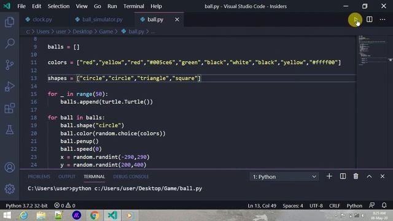Open the Selection menu

pyautogui.click(x=58, y=6)
